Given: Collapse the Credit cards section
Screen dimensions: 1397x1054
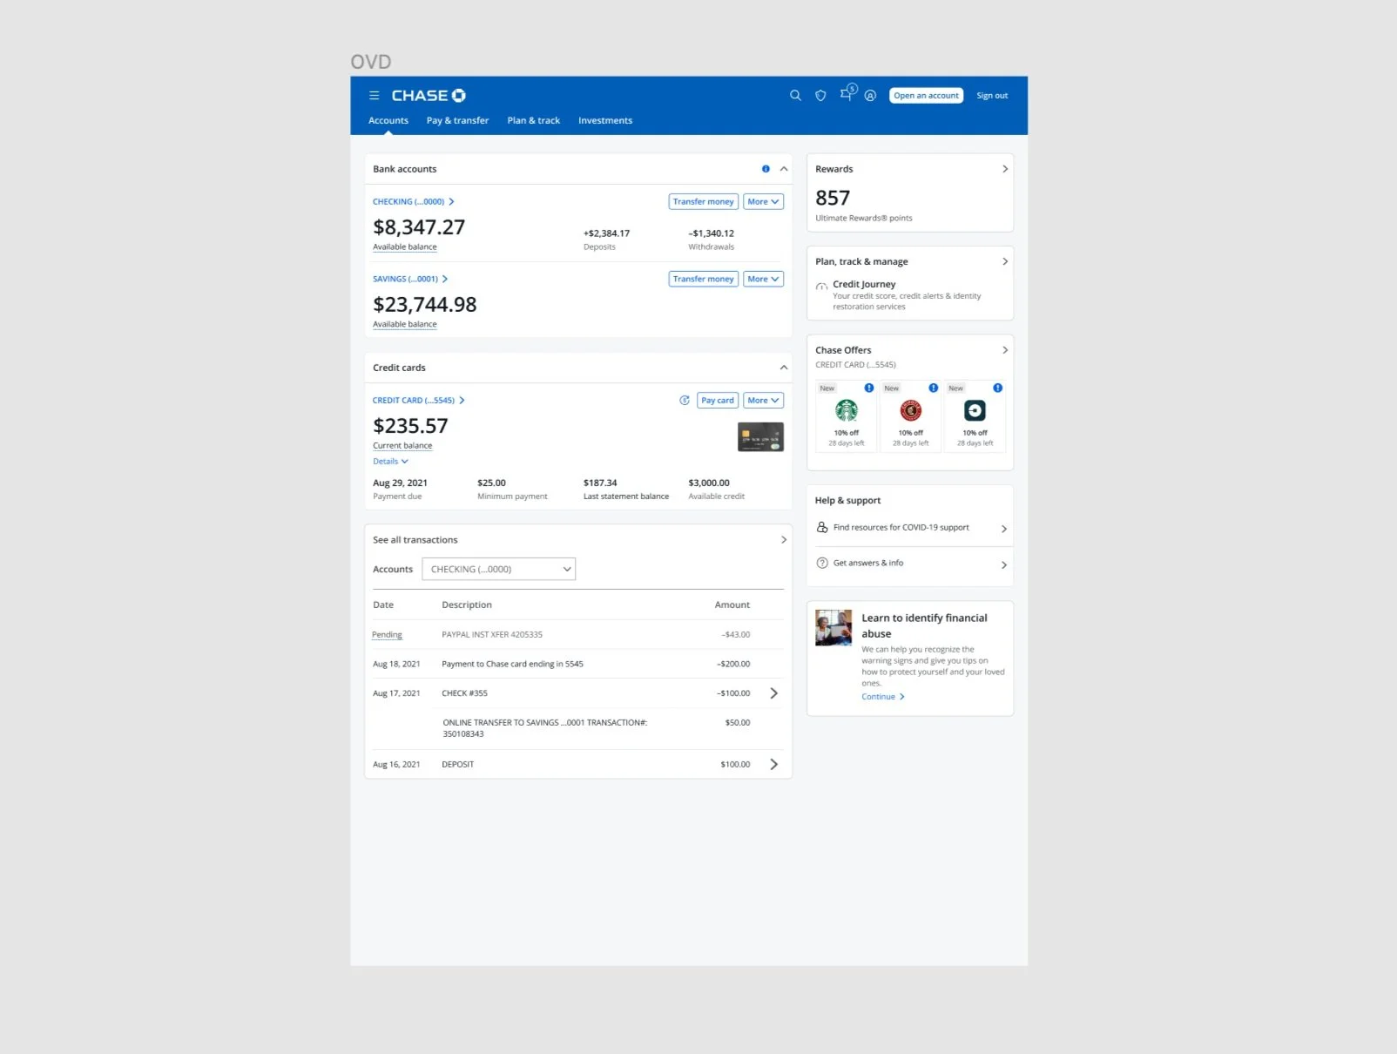Looking at the screenshot, I should [x=784, y=368].
